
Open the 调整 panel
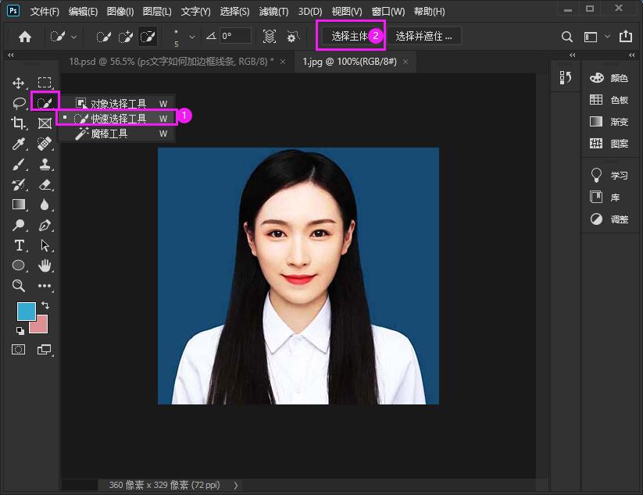coord(609,219)
